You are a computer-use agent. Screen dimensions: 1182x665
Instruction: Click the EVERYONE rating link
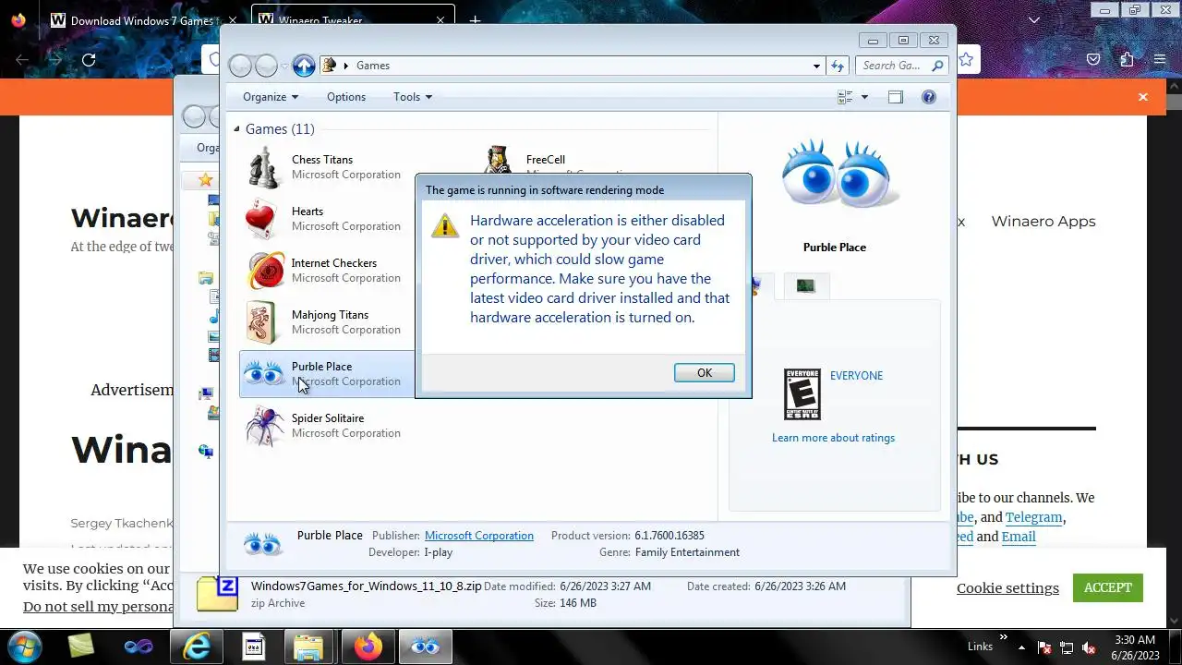[856, 375]
